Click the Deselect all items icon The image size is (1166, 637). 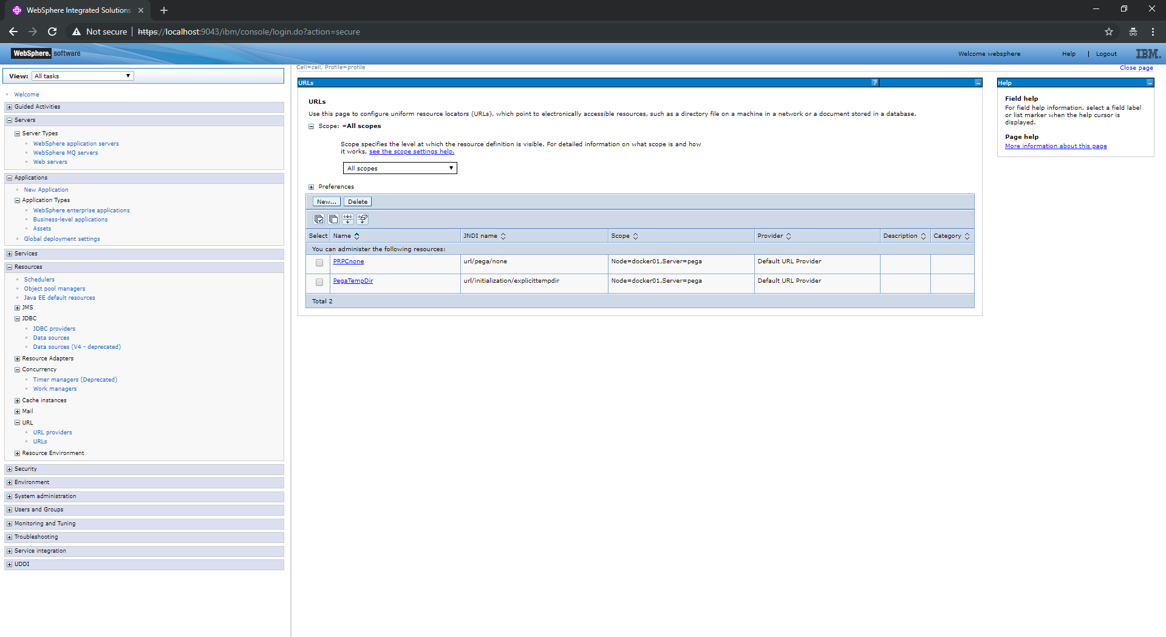[x=333, y=219]
